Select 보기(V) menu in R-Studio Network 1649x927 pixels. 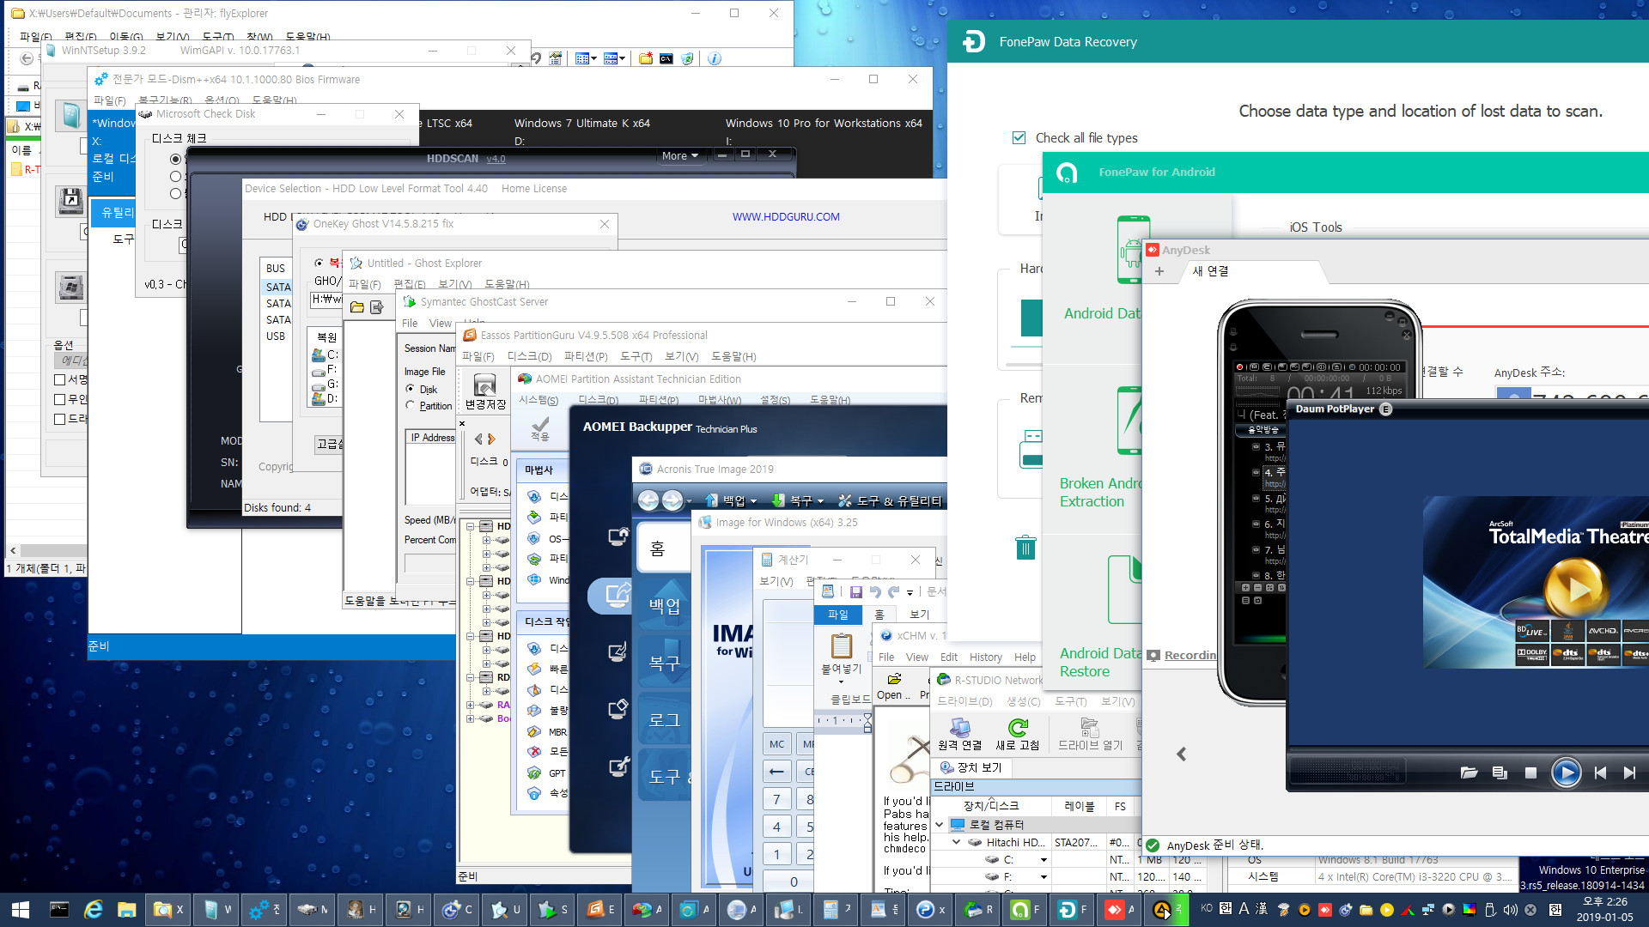click(x=1118, y=702)
